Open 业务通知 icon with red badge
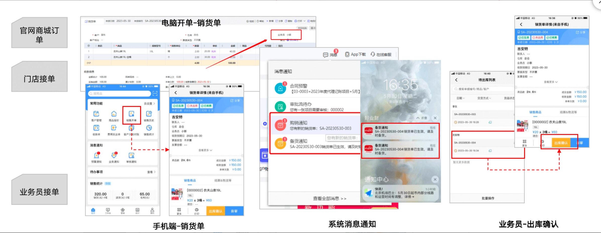The height and width of the screenshot is (233, 601). [x=114, y=156]
